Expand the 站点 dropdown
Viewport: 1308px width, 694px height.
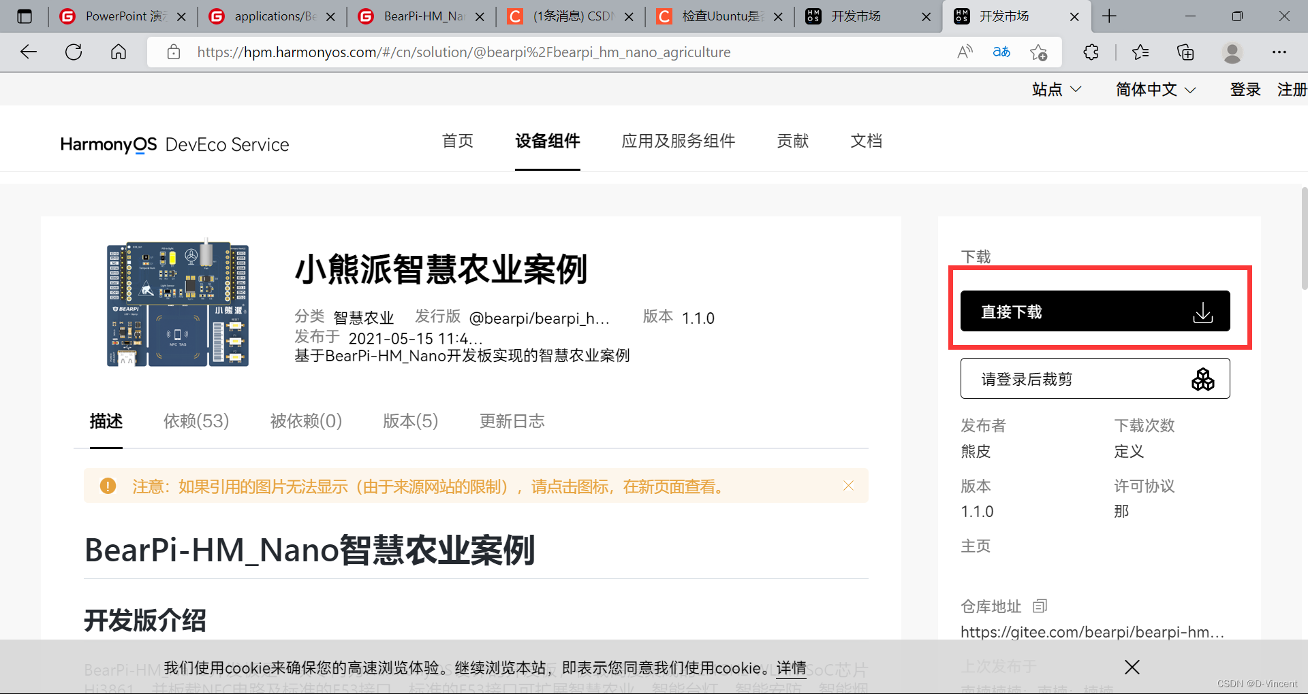(1057, 89)
